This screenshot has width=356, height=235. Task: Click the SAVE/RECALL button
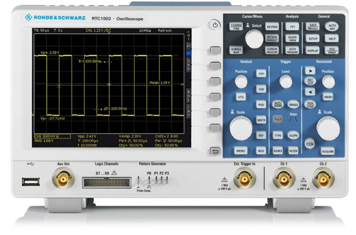313,27
